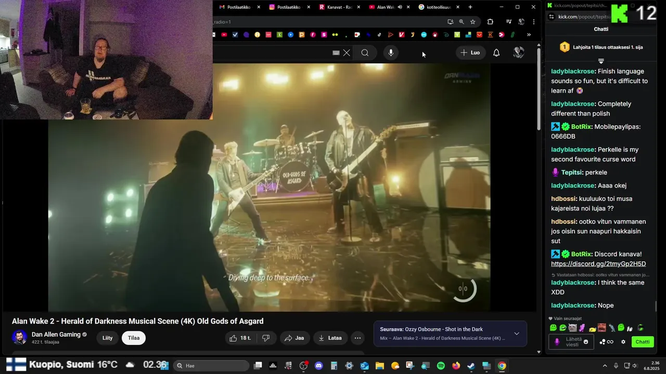The height and width of the screenshot is (374, 666).
Task: Open the YouTube account avatar menu
Action: [x=519, y=52]
